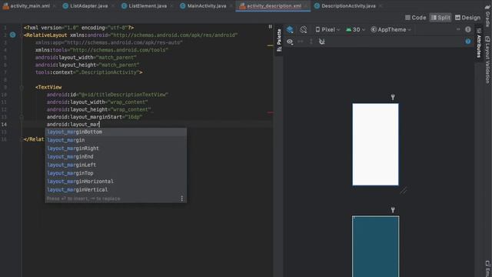This screenshot has width=492, height=277.
Task: Click the horizontal constraint toolbar icon
Action: (301, 42)
